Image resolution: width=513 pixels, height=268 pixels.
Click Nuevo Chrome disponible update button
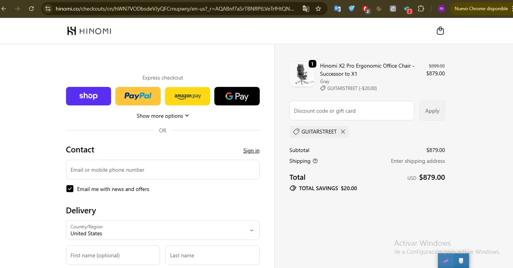[481, 9]
